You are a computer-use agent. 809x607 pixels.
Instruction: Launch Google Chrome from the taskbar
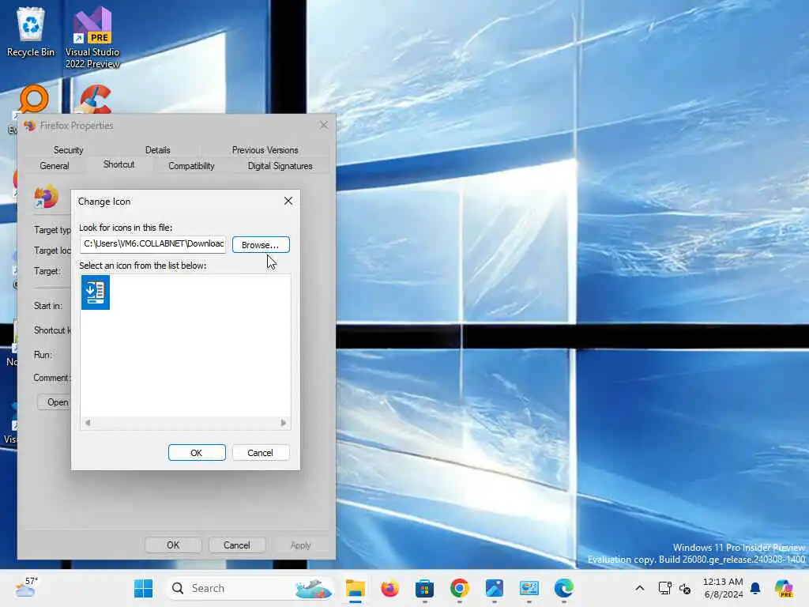[x=459, y=588]
